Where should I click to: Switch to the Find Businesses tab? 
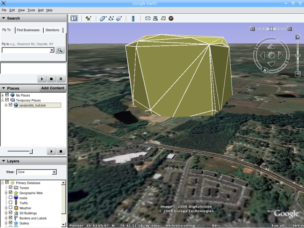28,30
